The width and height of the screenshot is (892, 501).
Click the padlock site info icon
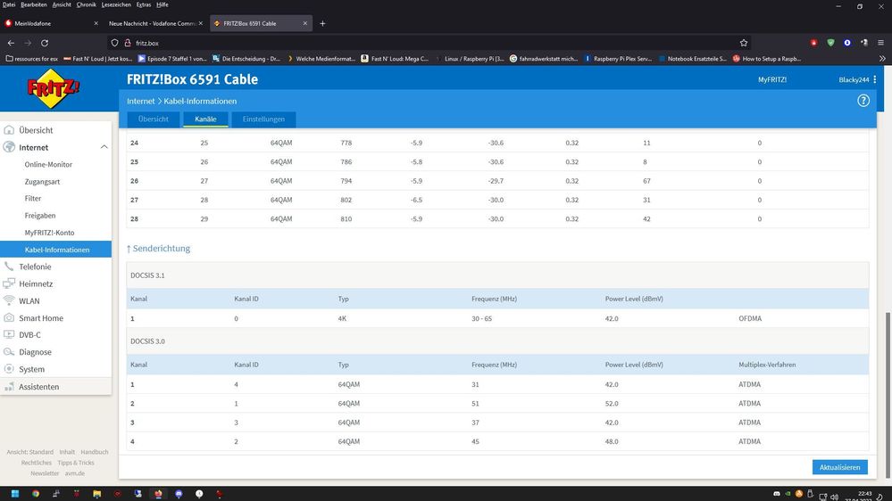click(x=128, y=43)
